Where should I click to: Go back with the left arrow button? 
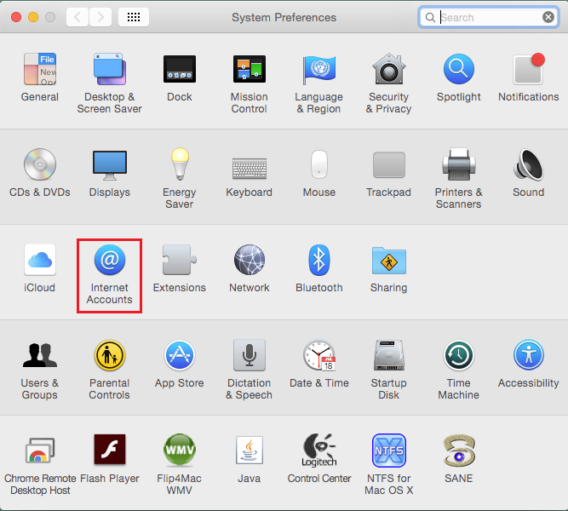77,17
